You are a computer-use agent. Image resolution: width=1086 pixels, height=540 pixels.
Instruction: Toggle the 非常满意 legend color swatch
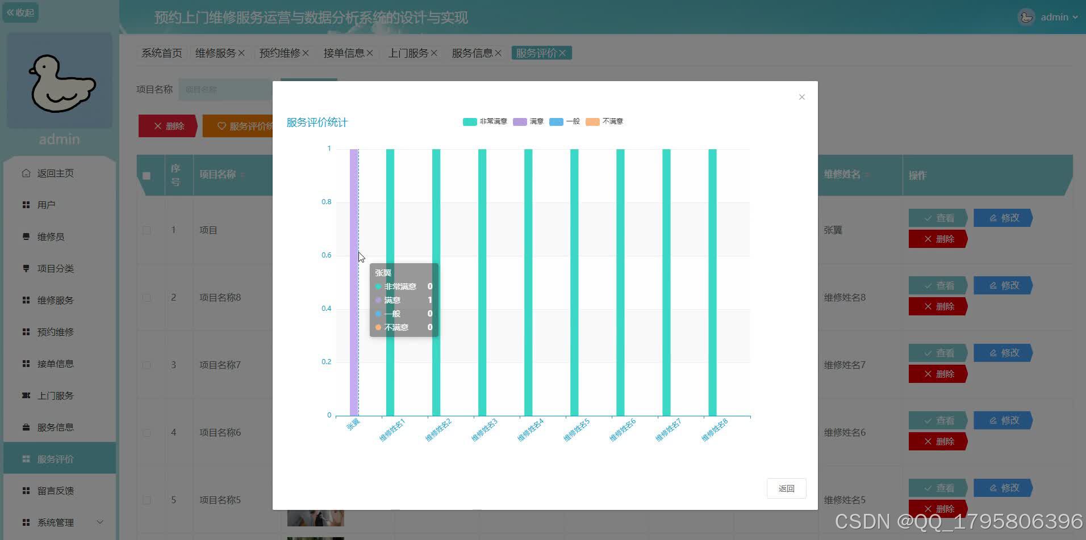coord(469,121)
